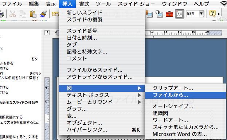Click the ruler tab type selector

[x=47, y=33]
